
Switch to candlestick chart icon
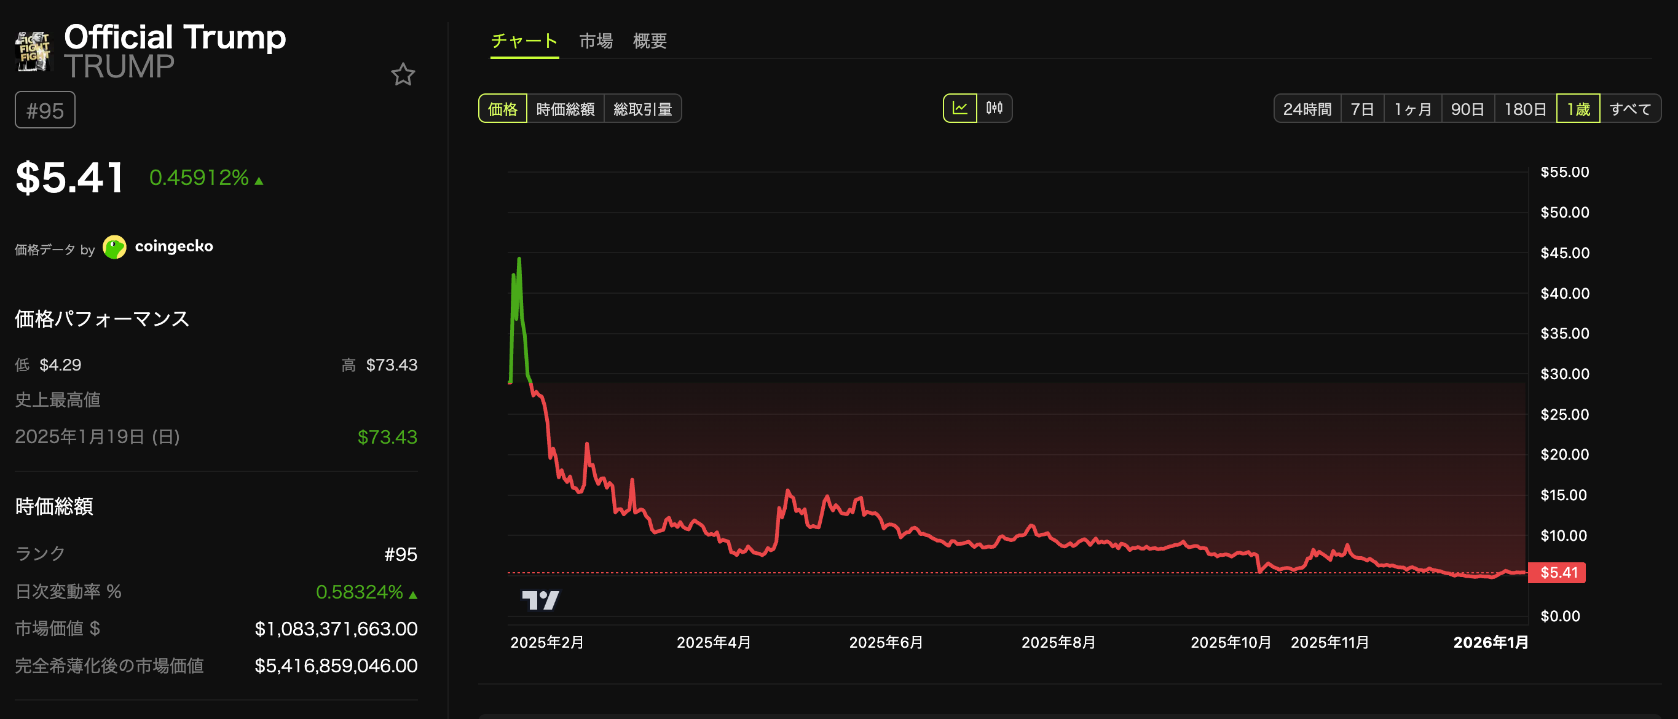pyautogui.click(x=994, y=108)
